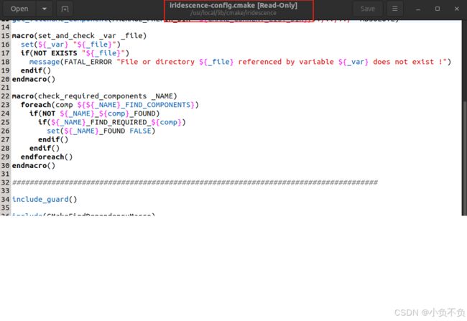Expand the Open recent files dropdown arrow
Screen dimensions: 467x321
pyautogui.click(x=45, y=9)
